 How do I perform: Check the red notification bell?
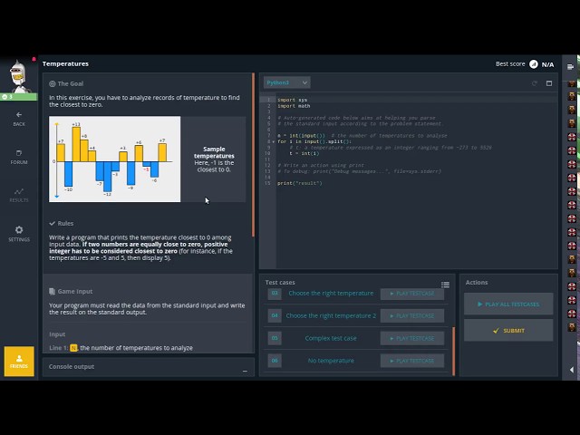pyautogui.click(x=34, y=59)
